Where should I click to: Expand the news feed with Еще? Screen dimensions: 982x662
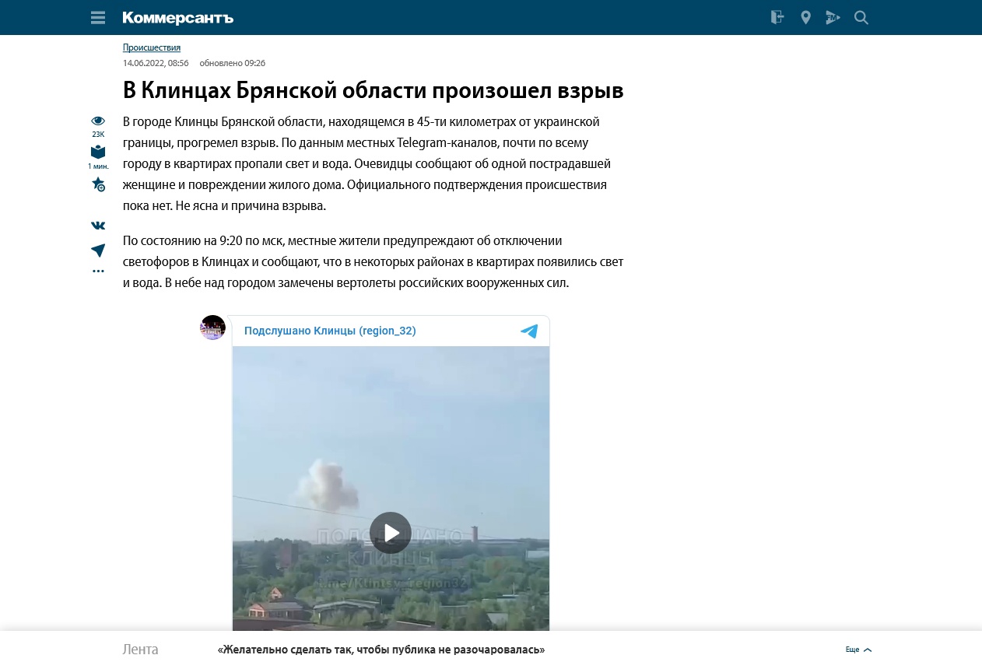click(x=858, y=650)
